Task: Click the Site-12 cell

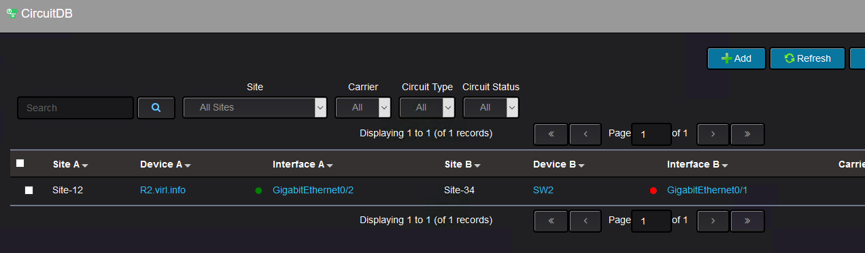Action: tap(67, 191)
